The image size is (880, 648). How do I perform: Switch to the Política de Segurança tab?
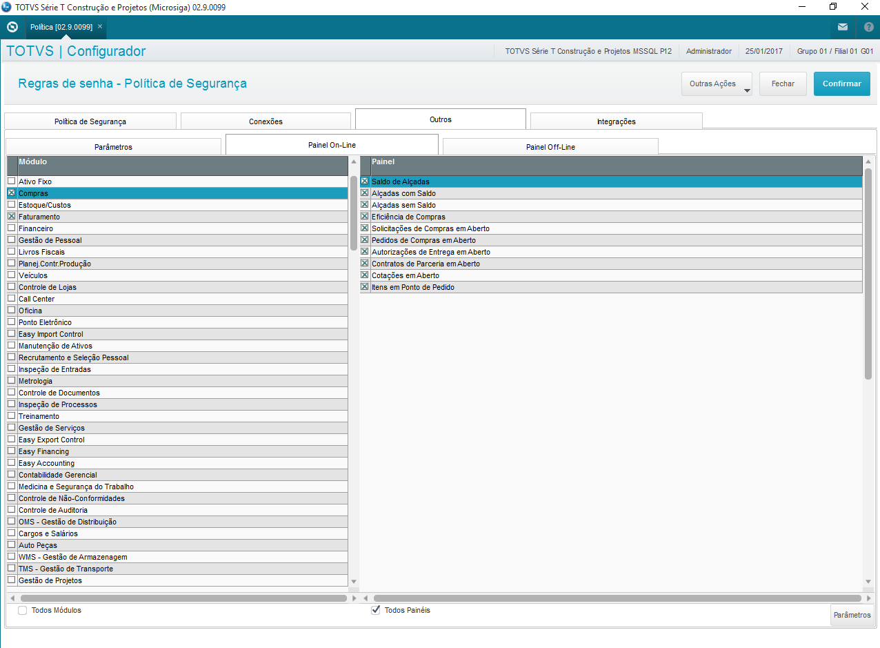pyautogui.click(x=90, y=121)
